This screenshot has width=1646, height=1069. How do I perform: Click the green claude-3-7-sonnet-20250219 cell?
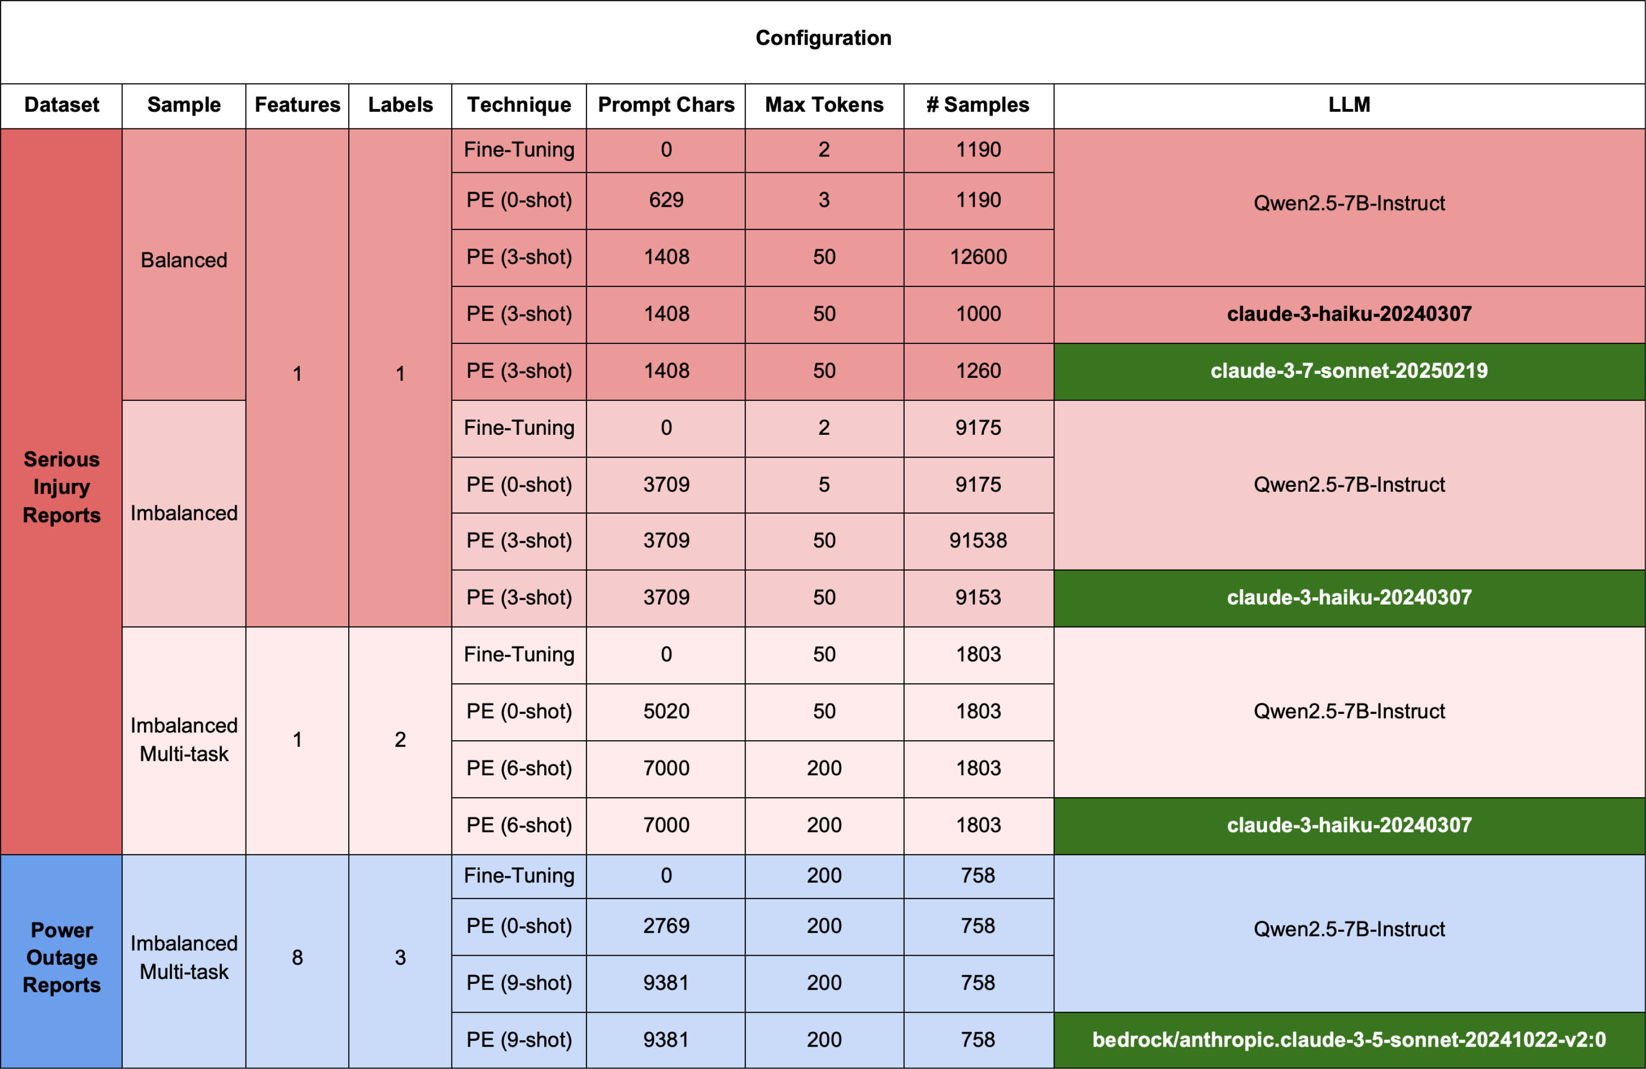1349,371
